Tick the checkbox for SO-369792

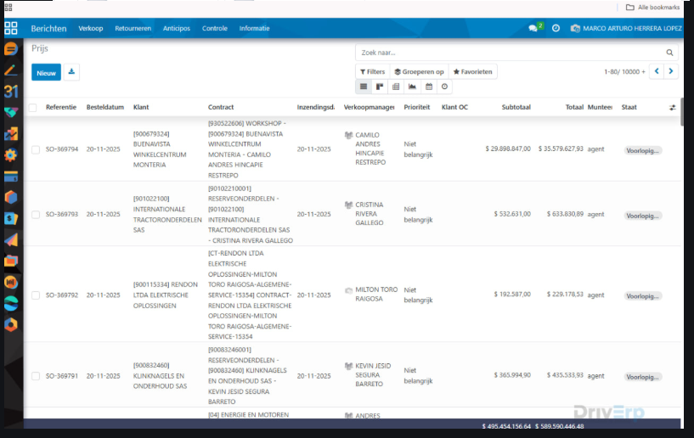(36, 295)
